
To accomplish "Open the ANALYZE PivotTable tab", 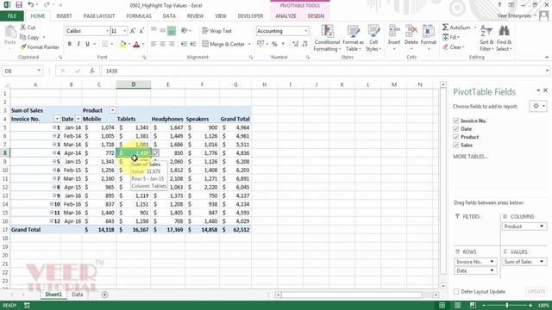I will click(285, 15).
